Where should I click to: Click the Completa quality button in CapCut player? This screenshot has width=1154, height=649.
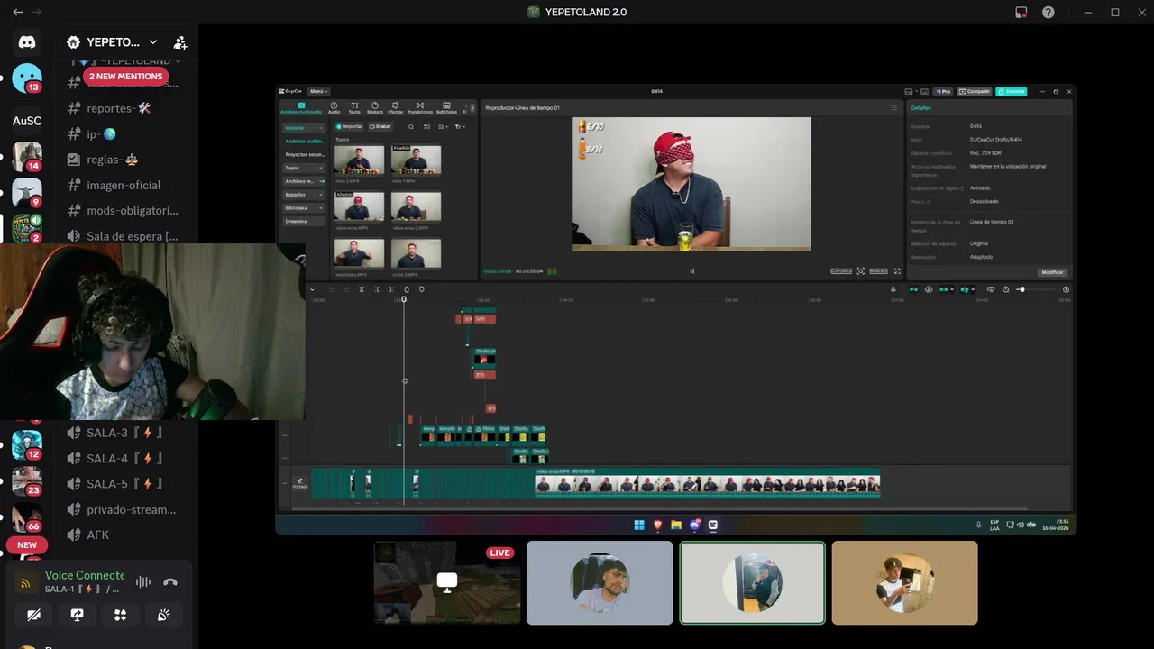[x=841, y=270]
